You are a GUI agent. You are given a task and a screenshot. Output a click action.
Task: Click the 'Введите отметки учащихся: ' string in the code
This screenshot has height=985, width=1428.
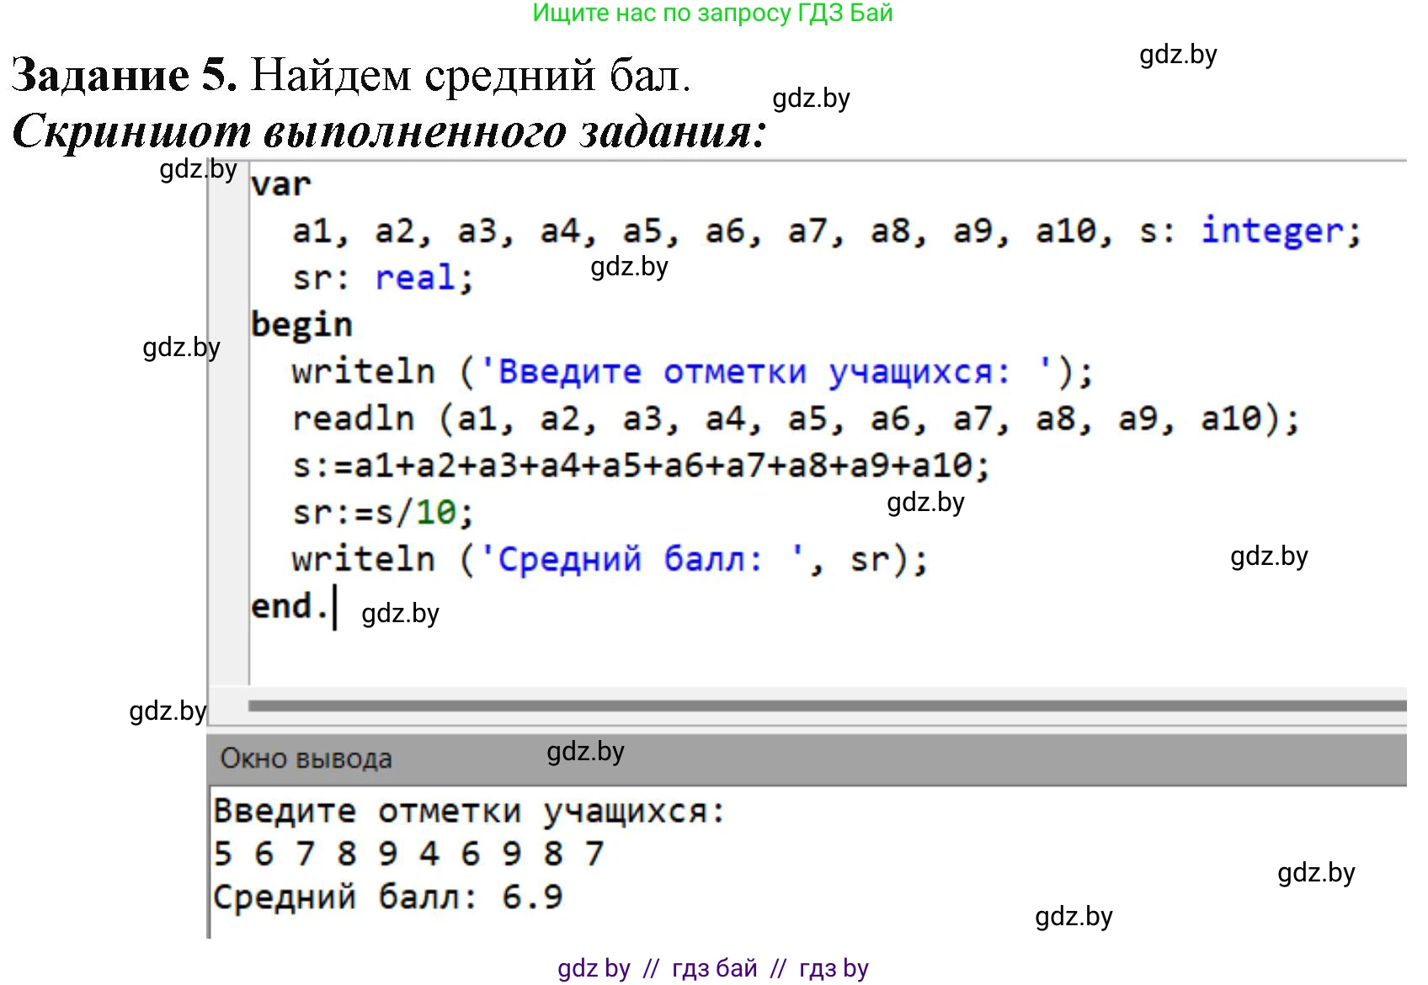click(762, 372)
